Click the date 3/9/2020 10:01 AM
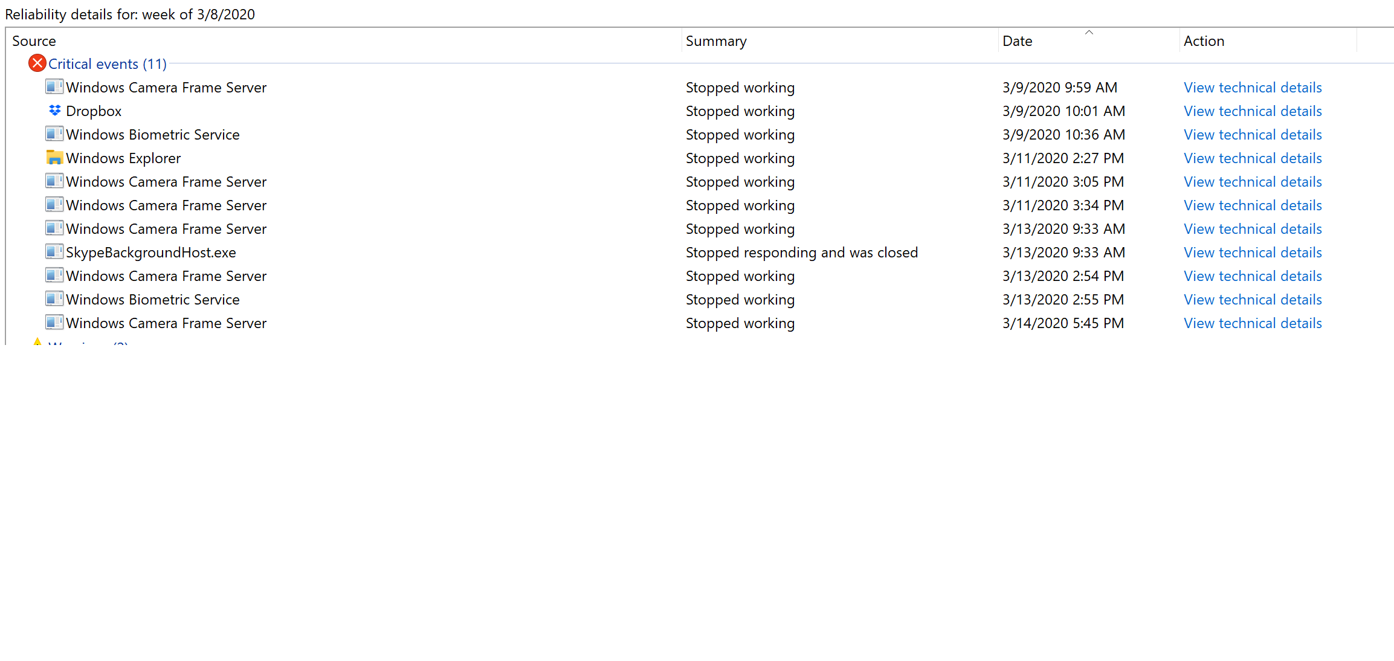Screen dimensions: 1394x661 pyautogui.click(x=1063, y=111)
